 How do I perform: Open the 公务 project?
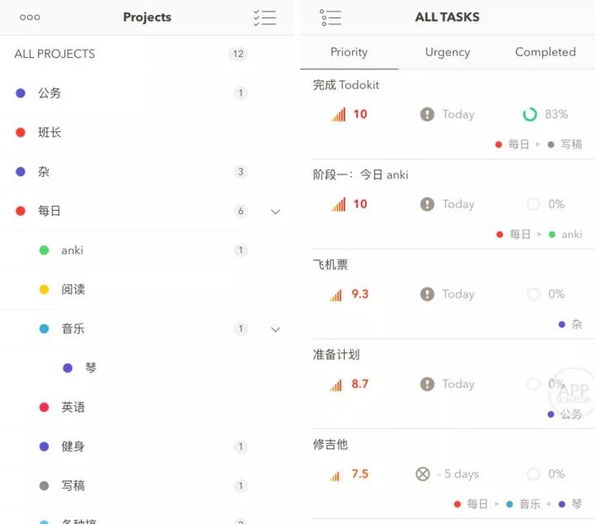click(x=50, y=93)
